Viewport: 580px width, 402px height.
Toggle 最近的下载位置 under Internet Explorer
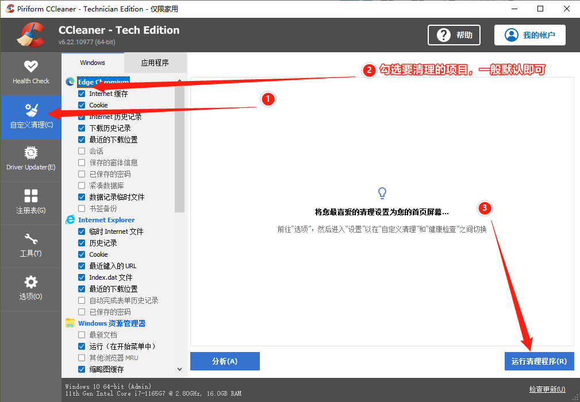pyautogui.click(x=82, y=289)
